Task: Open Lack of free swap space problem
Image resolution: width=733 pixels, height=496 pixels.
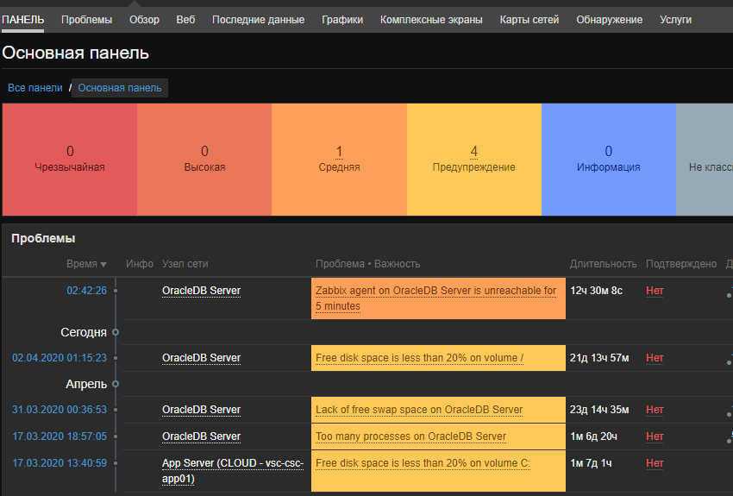Action: (x=418, y=410)
